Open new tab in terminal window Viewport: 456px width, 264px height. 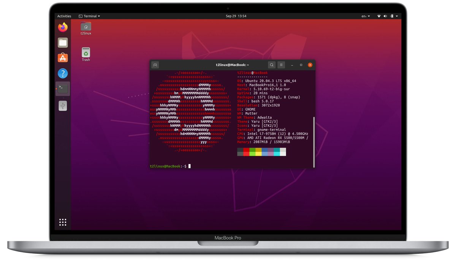point(155,65)
